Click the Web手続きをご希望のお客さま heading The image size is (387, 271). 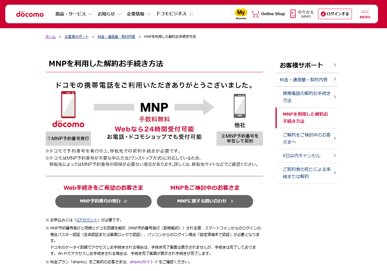(x=103, y=188)
